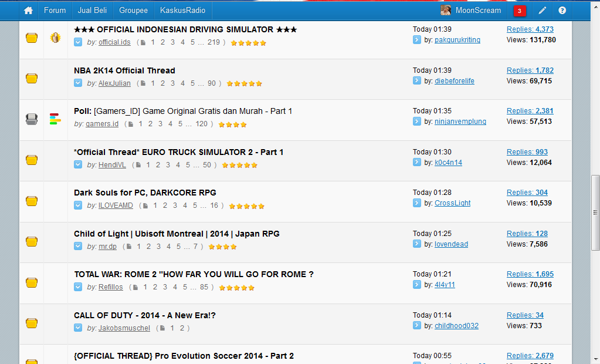This screenshot has height=364, width=600.
Task: Click the locked folder icon of Gamers_ID poll
Action: click(x=32, y=119)
